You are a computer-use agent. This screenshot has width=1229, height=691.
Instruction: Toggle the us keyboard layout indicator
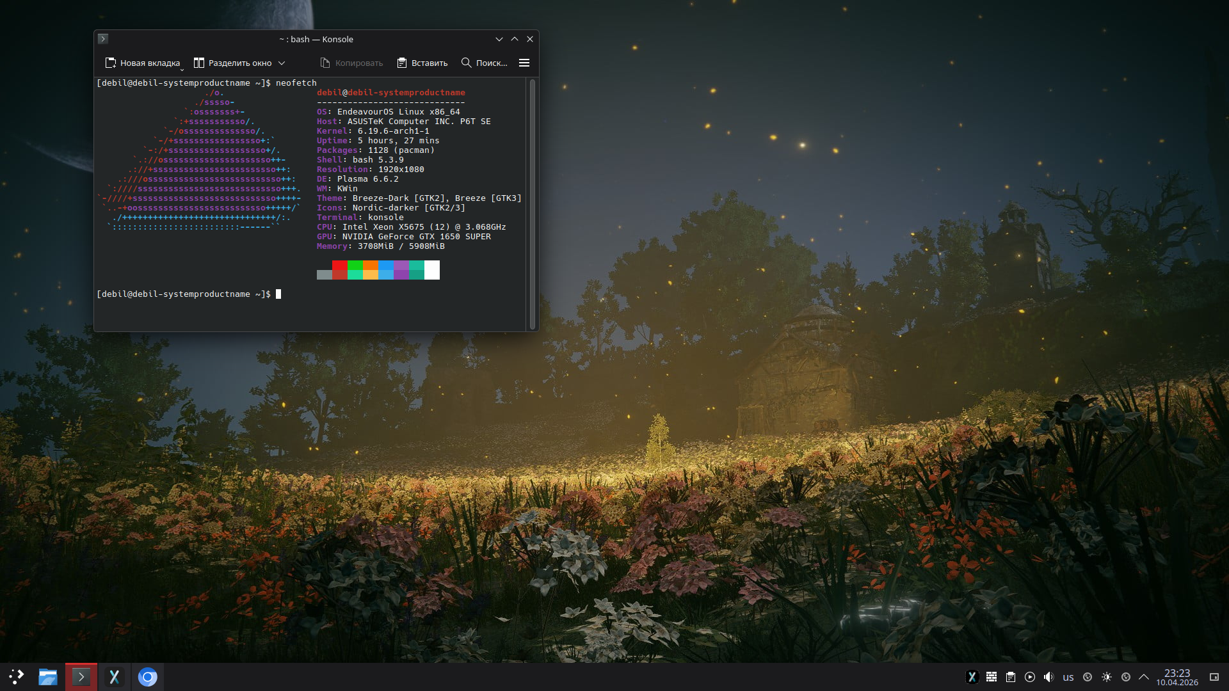click(x=1068, y=677)
